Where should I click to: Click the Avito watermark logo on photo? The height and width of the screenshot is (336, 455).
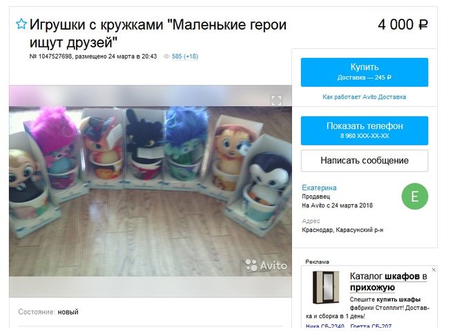[267, 265]
